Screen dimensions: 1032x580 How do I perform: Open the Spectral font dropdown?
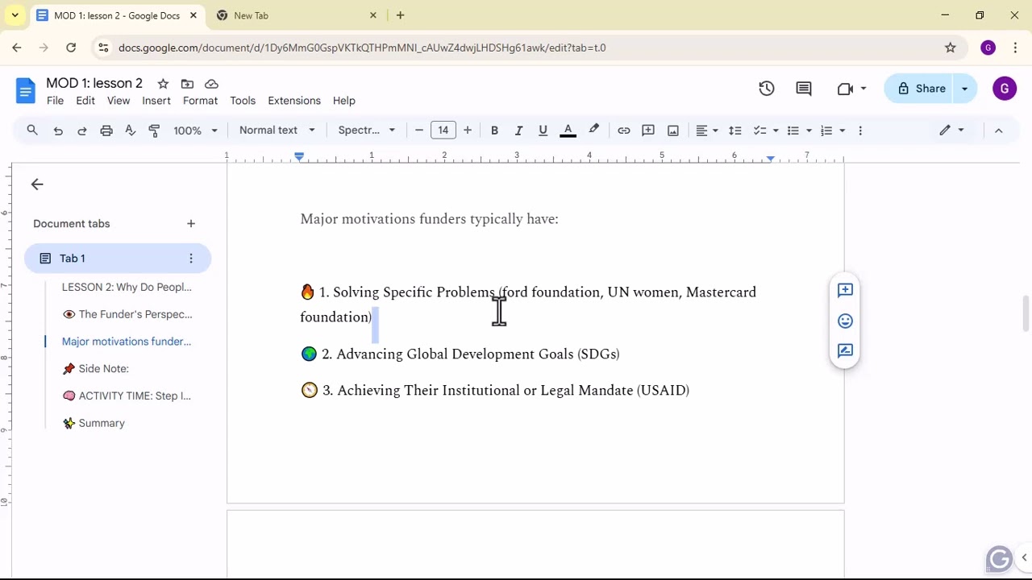(x=367, y=130)
